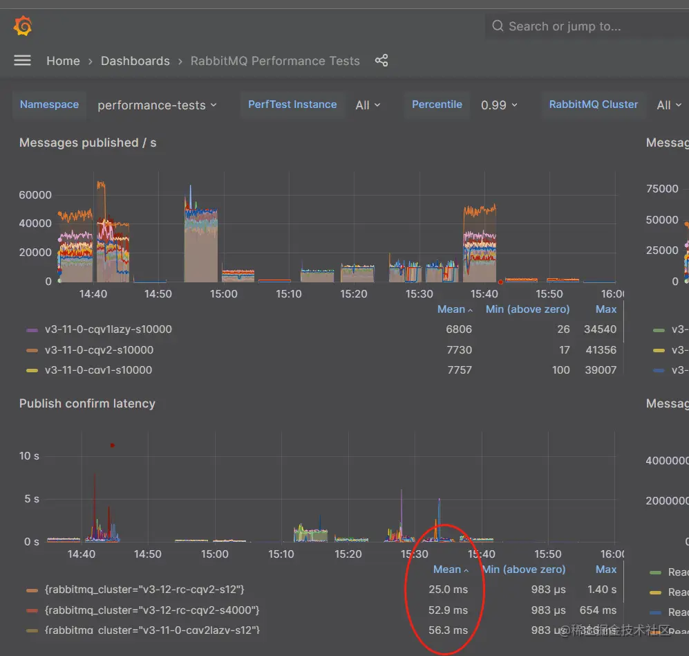Viewport: 689px width, 656px height.
Task: Sort Publish confirm latency legend by Min (above zero)
Action: (x=524, y=570)
